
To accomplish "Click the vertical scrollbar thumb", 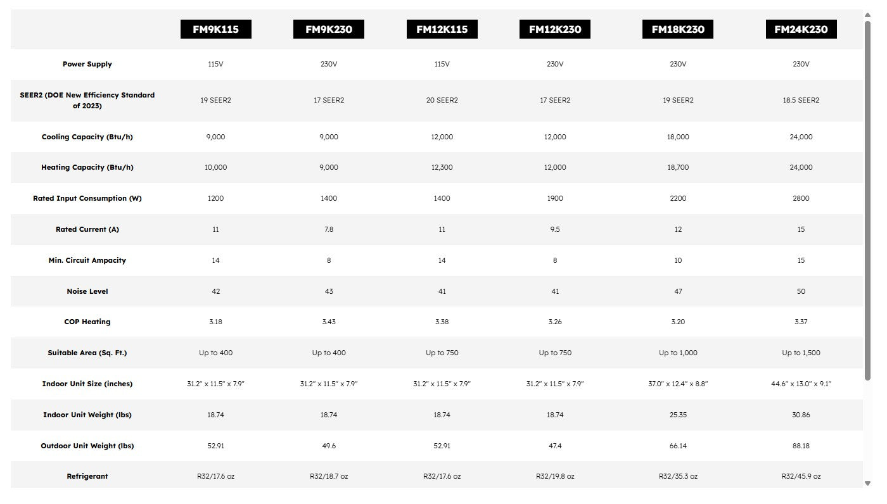I will [867, 199].
